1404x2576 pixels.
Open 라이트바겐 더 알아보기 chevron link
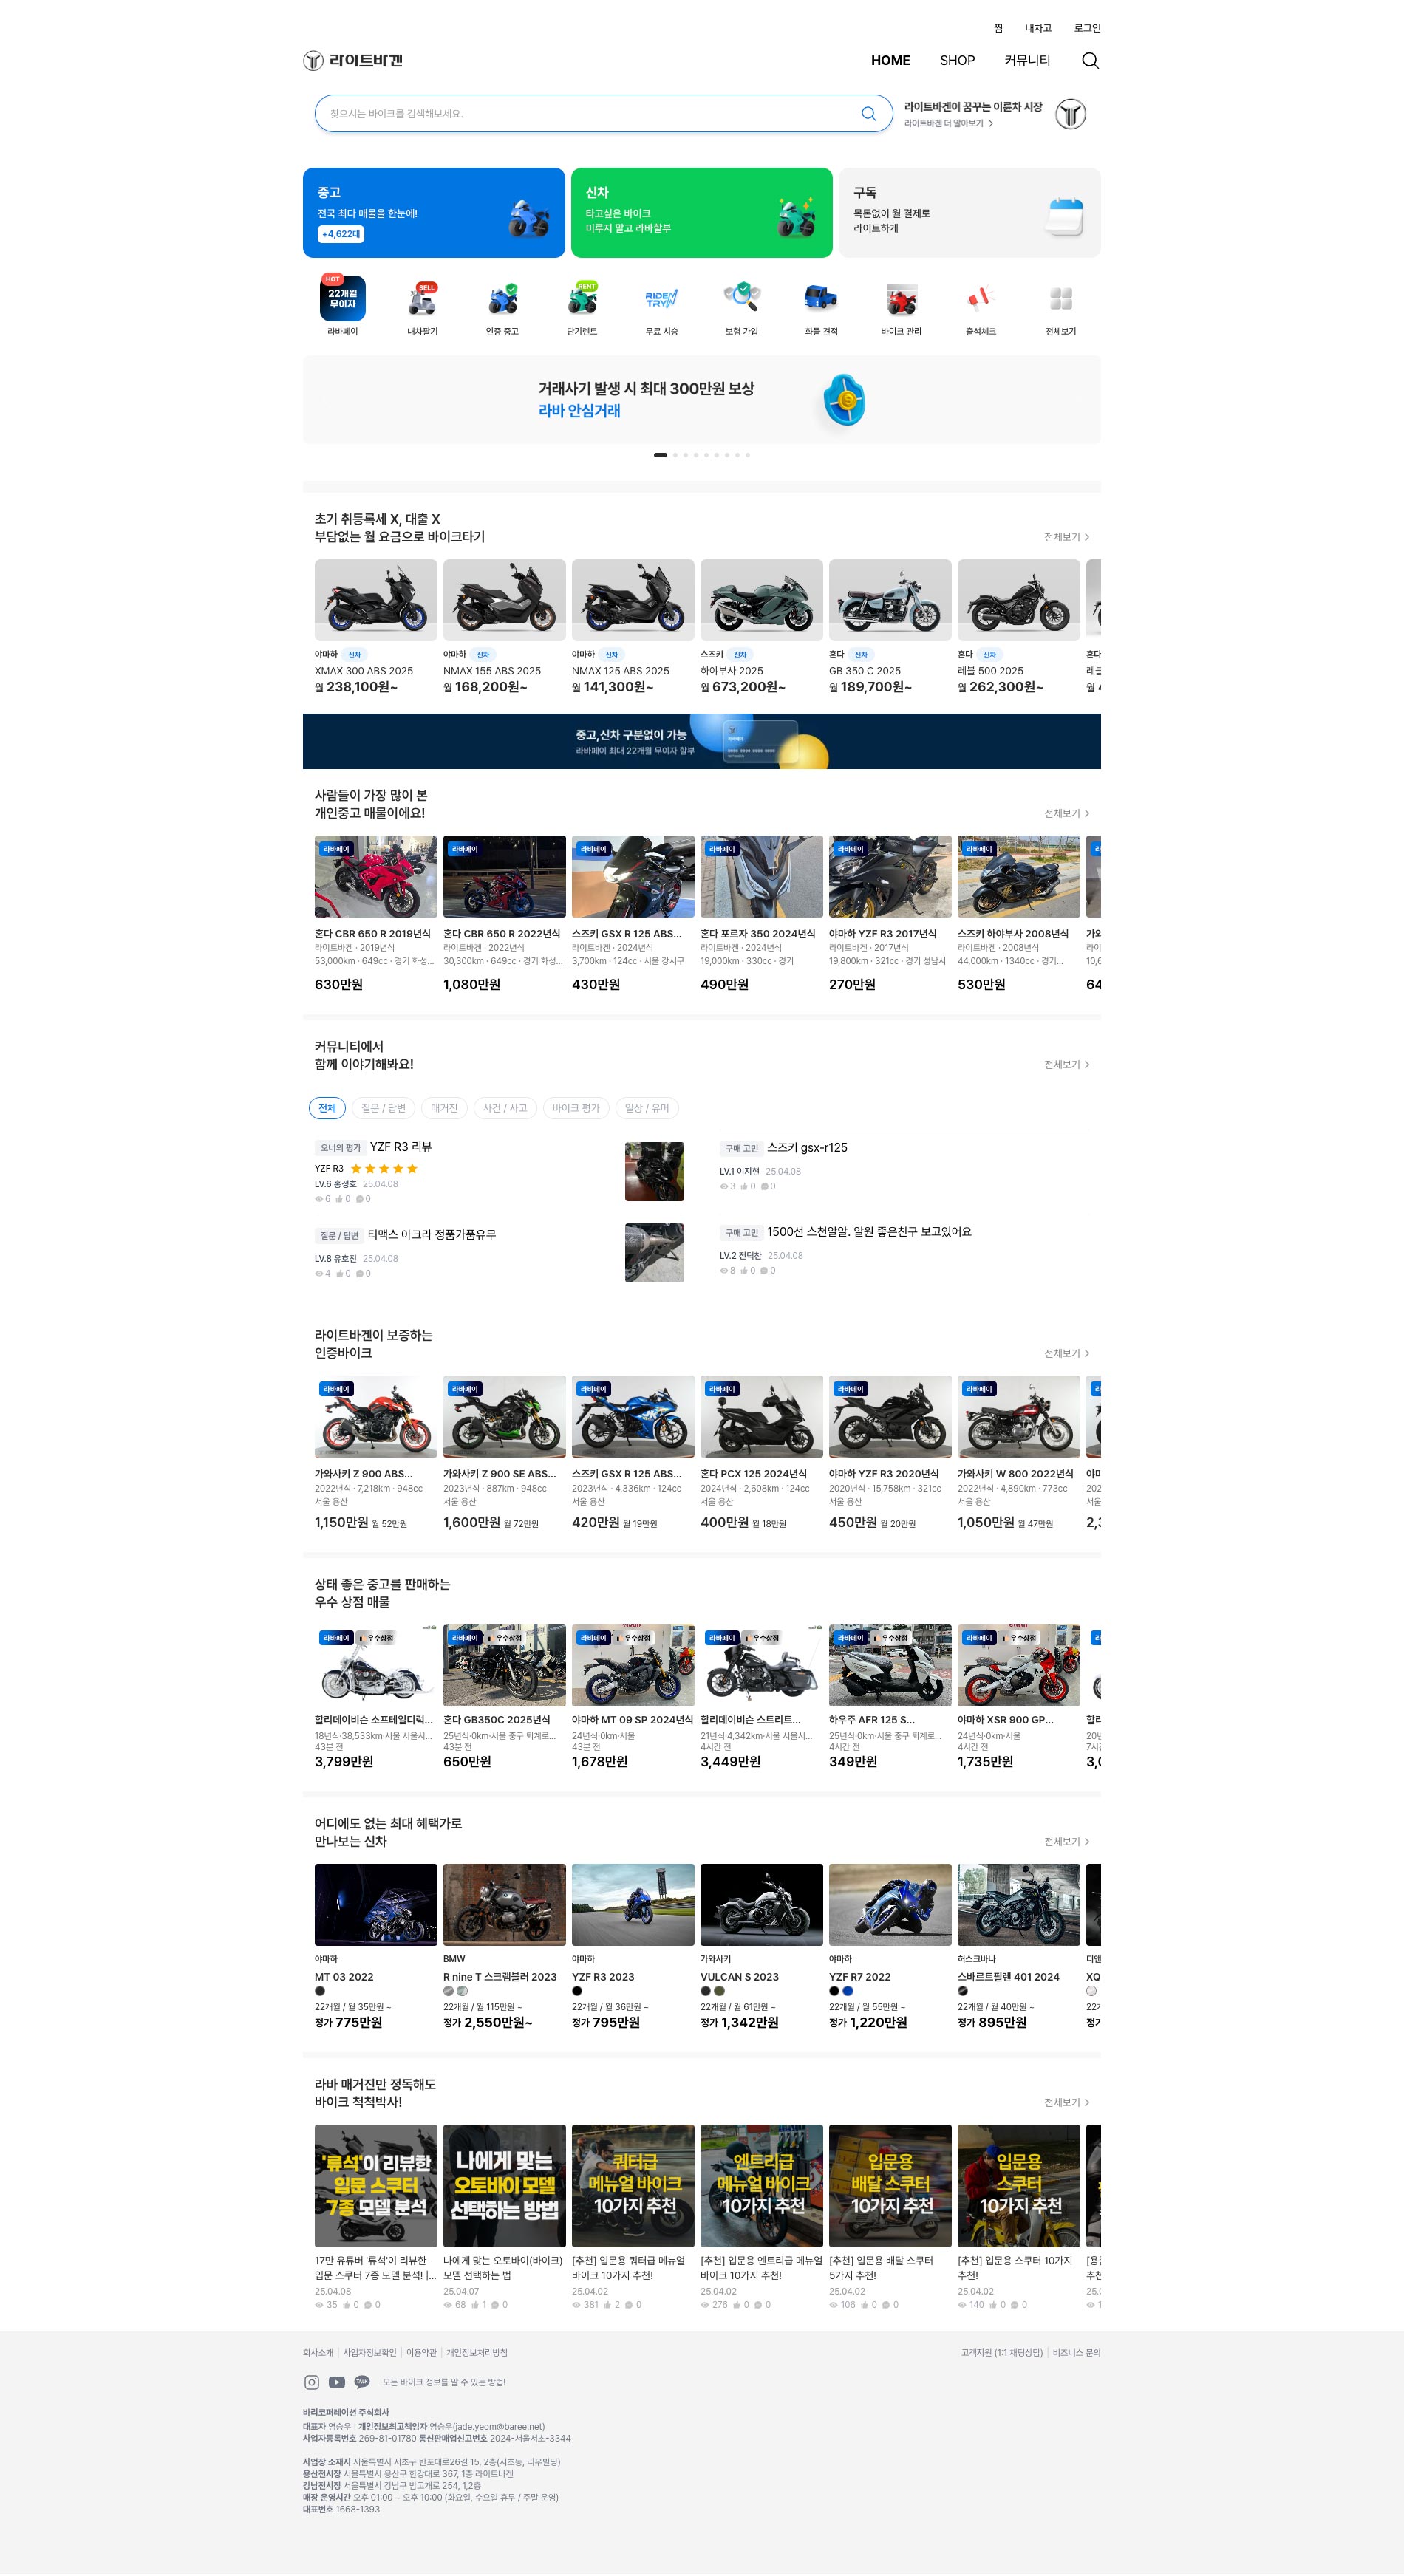(x=948, y=124)
